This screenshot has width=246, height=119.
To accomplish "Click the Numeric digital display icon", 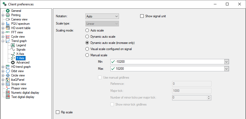I will click(8, 93).
